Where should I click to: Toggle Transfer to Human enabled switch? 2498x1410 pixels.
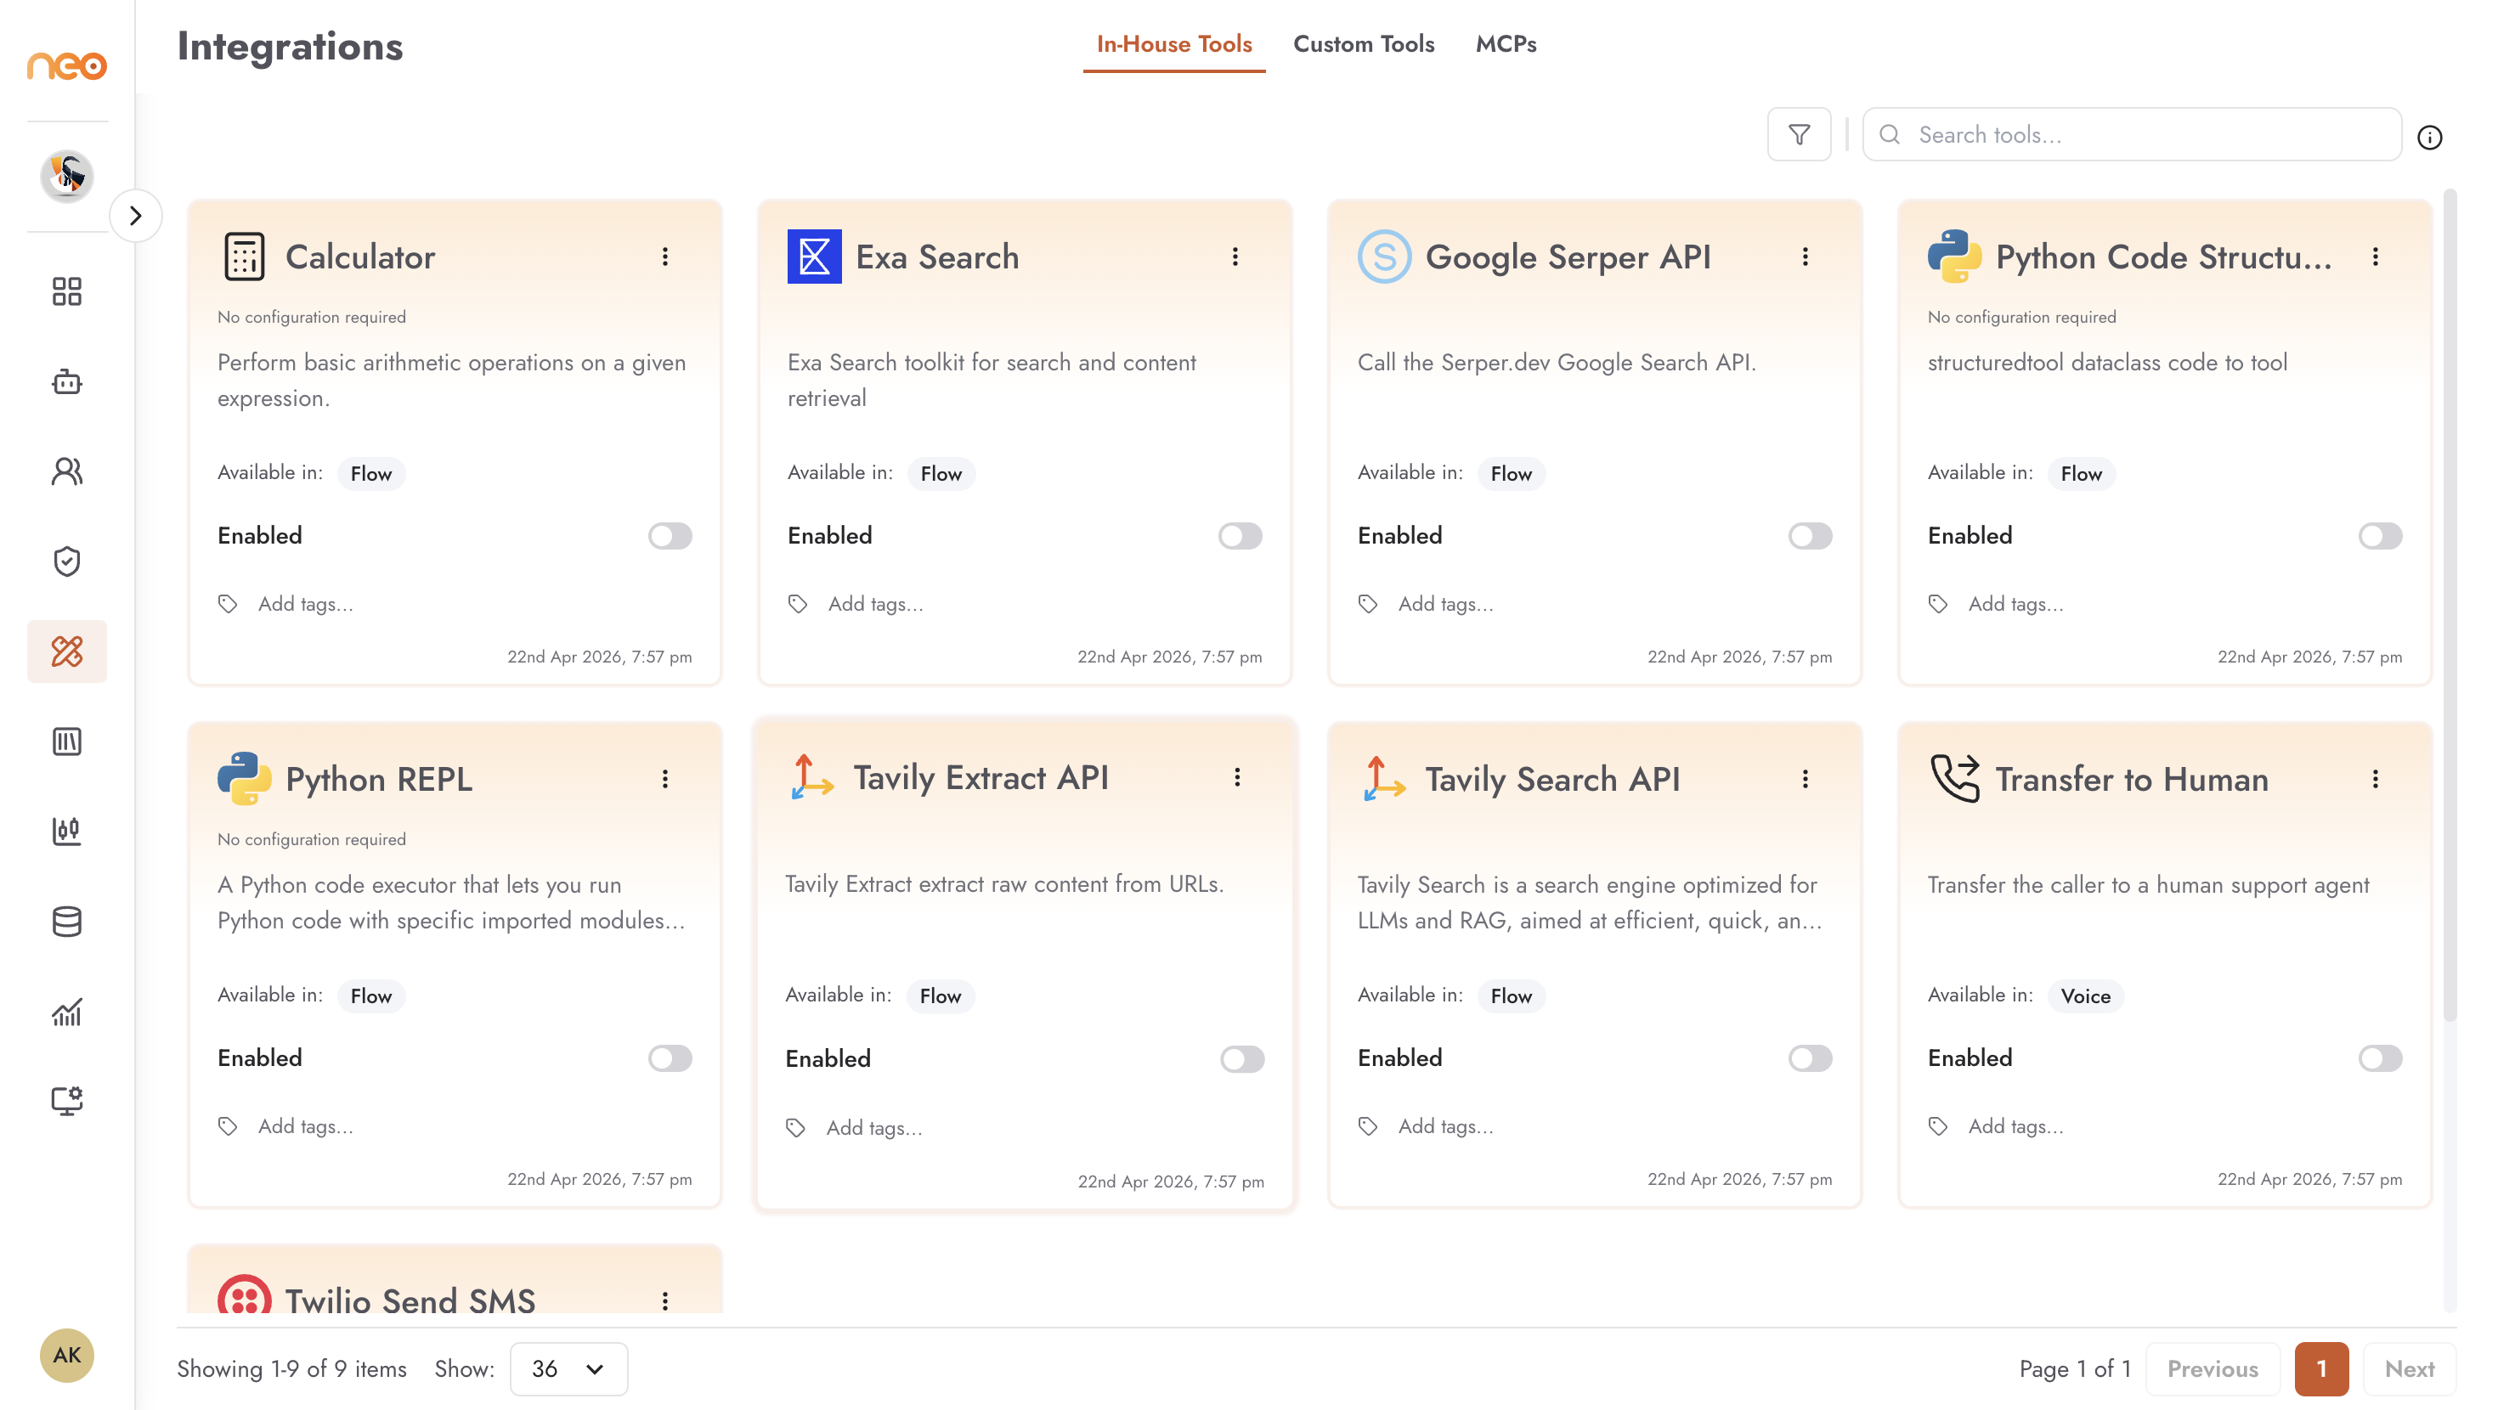2381,1058
